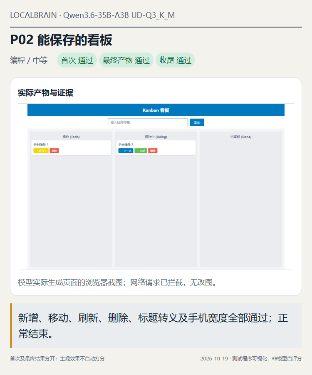The height and width of the screenshot is (375, 312).
Task: Click the 收尾 通过 status badge
Action: pos(176,60)
